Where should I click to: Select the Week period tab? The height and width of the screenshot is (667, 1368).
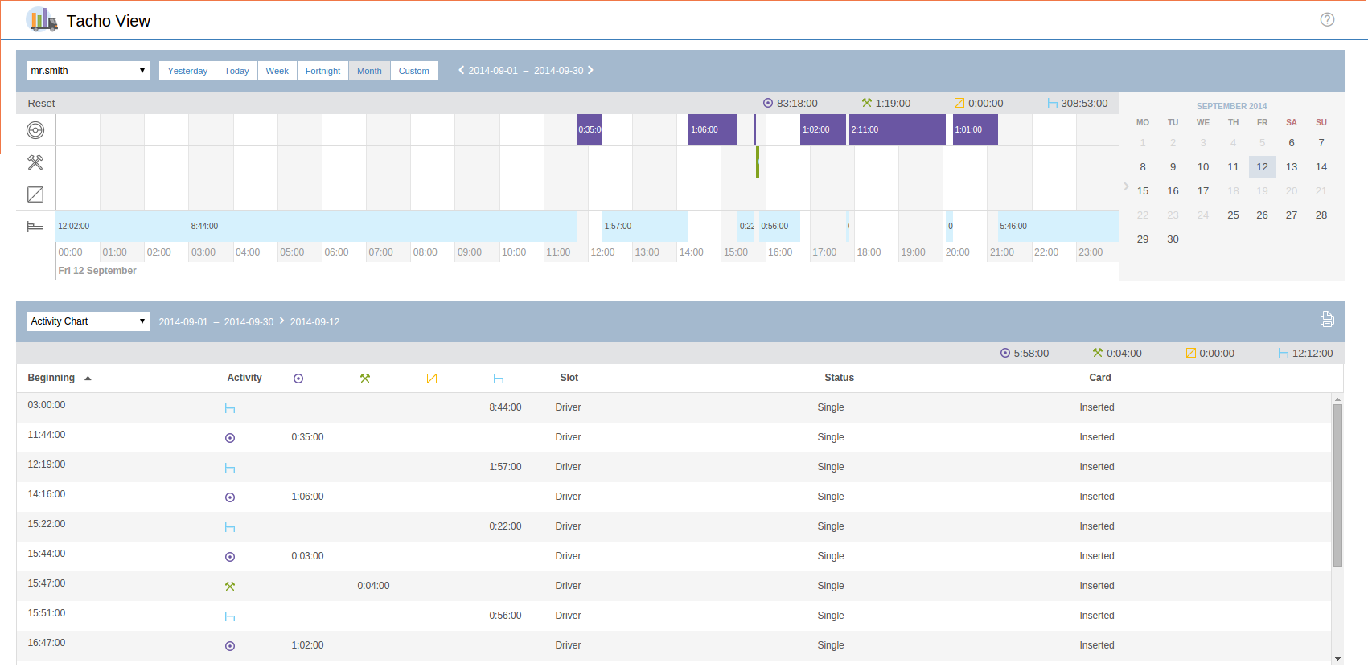tap(277, 71)
